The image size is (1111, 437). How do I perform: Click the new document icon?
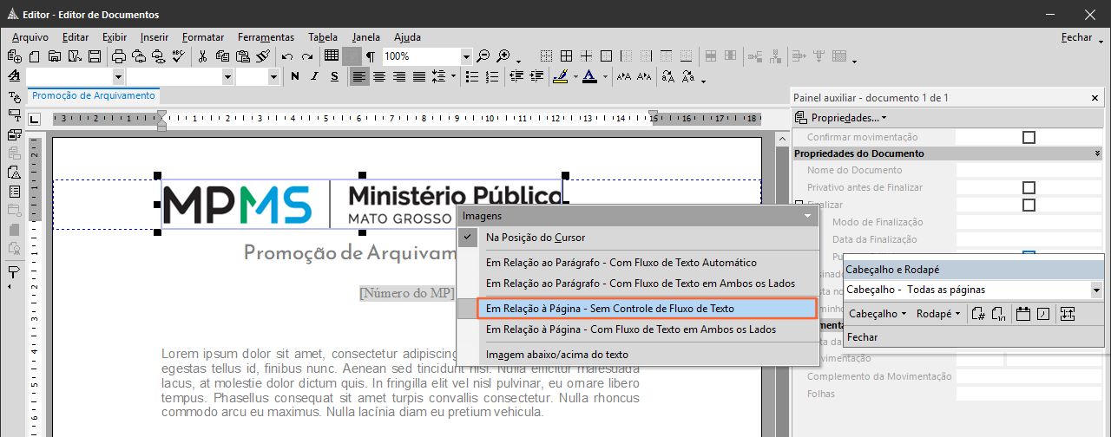(34, 56)
